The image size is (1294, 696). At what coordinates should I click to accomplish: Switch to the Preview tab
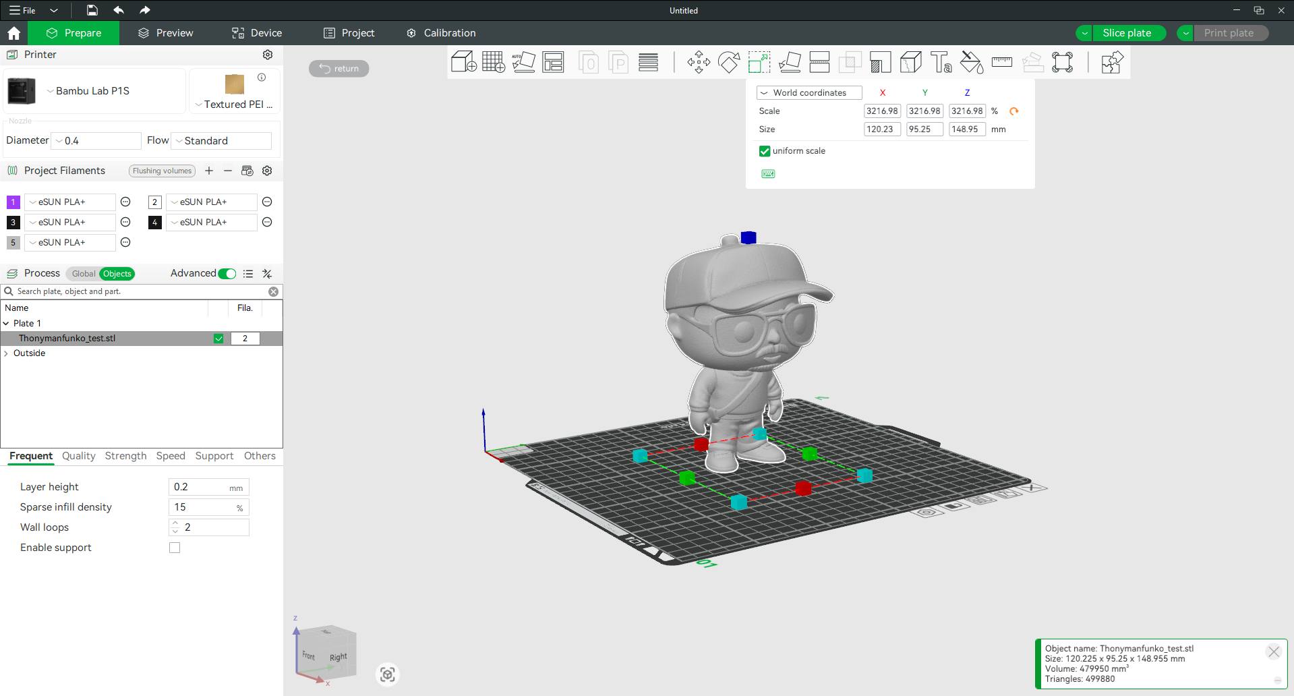coord(166,32)
